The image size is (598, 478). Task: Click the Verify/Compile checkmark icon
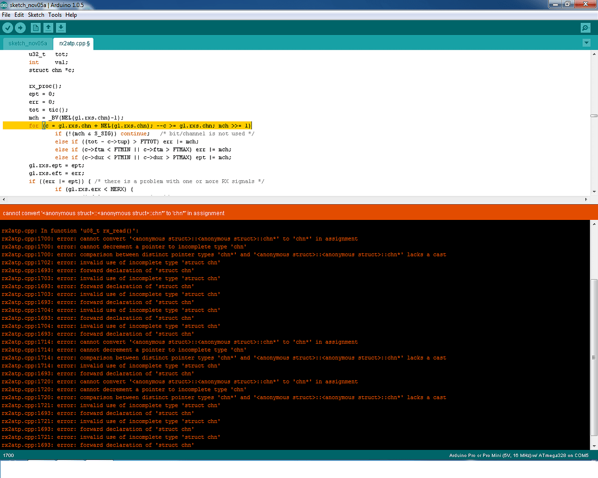tap(8, 28)
